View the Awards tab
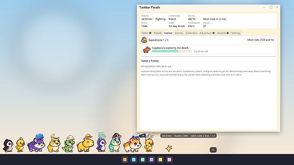294x165 pixels. tap(223, 33)
